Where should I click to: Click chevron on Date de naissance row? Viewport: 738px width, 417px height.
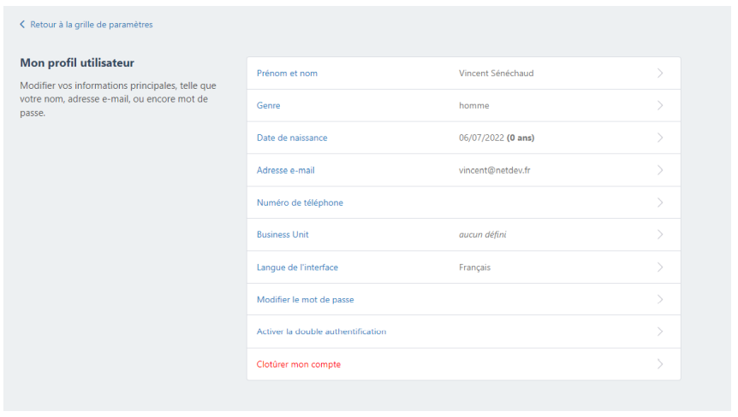tap(660, 138)
